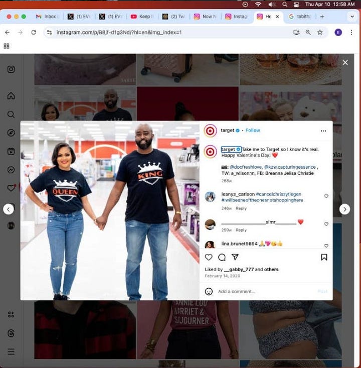Switch to the Google 'tabitha' tab
This screenshot has width=361, height=368.
[x=300, y=17]
